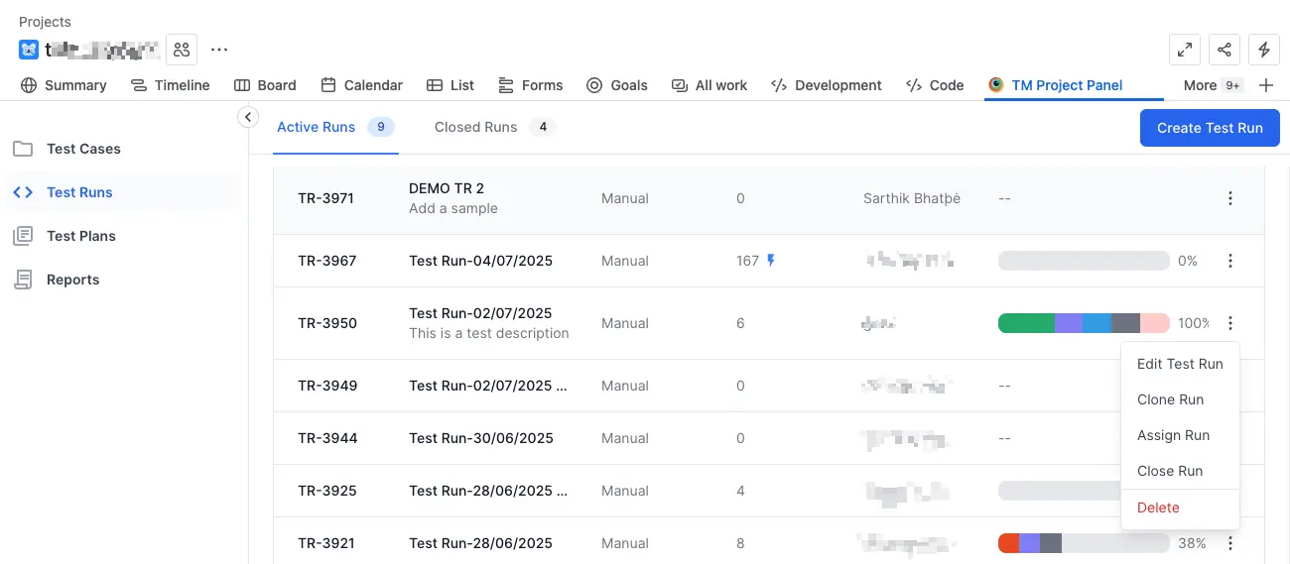Screen dimensions: 1290x564
Task: Choose Delete in the context menu
Action: coord(1158,508)
